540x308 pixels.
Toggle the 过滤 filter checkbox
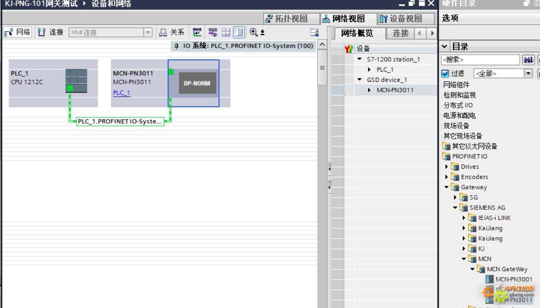[445, 73]
